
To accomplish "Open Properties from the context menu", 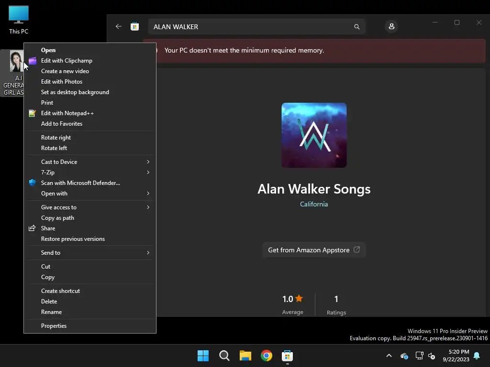I will (90, 326).
